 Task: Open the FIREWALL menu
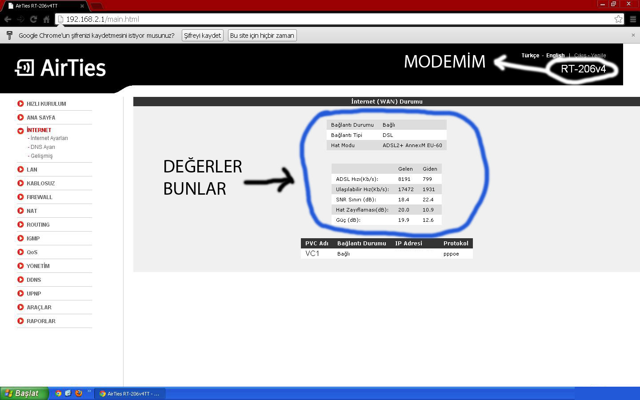click(x=40, y=197)
